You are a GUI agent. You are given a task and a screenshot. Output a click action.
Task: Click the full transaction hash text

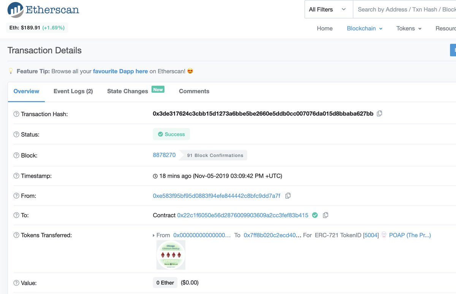point(263,114)
